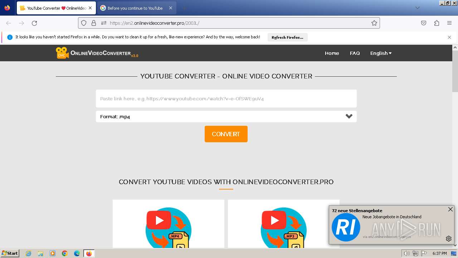Image resolution: width=458 pixels, height=258 pixels.
Task: Dismiss the Firefox refresh notification bar
Action: (449, 37)
